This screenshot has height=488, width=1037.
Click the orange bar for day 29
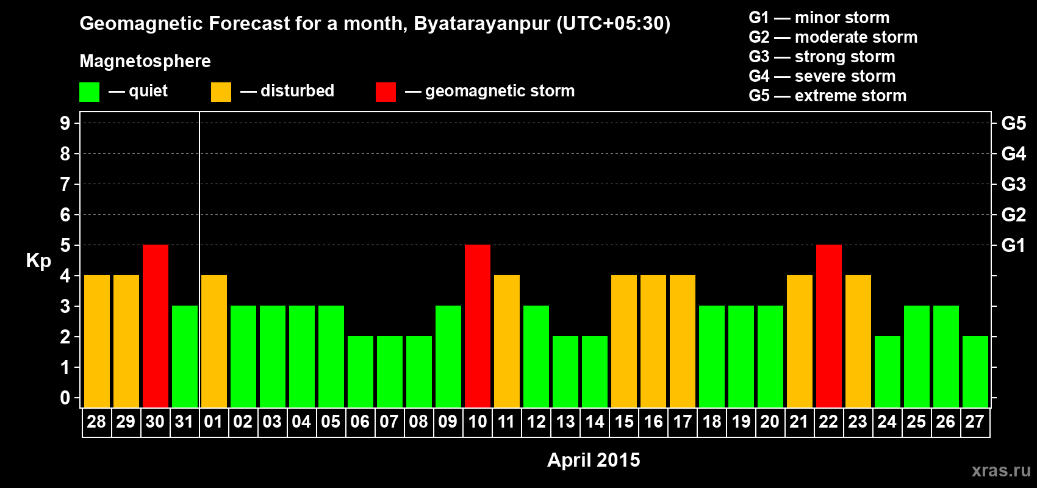tap(126, 342)
